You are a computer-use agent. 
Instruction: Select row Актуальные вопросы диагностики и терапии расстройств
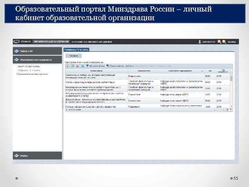[x=148, y=95]
